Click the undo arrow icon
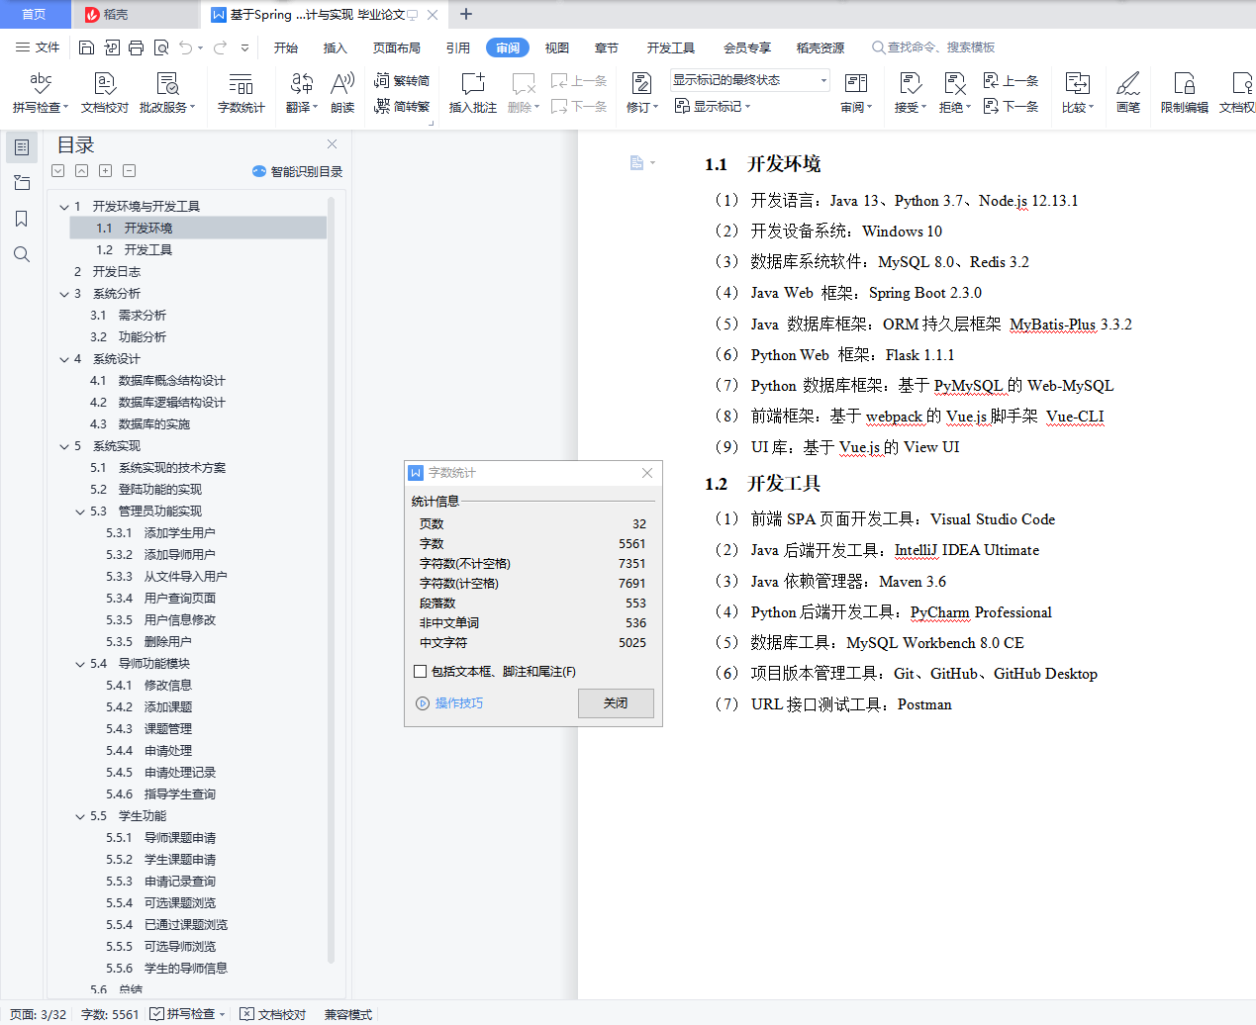Image resolution: width=1256 pixels, height=1025 pixels. click(x=185, y=47)
